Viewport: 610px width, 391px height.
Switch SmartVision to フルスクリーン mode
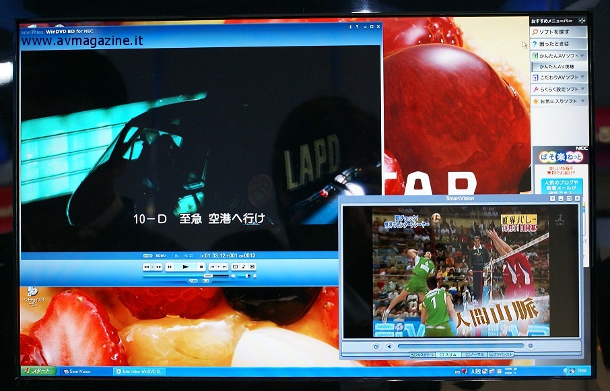(x=422, y=355)
